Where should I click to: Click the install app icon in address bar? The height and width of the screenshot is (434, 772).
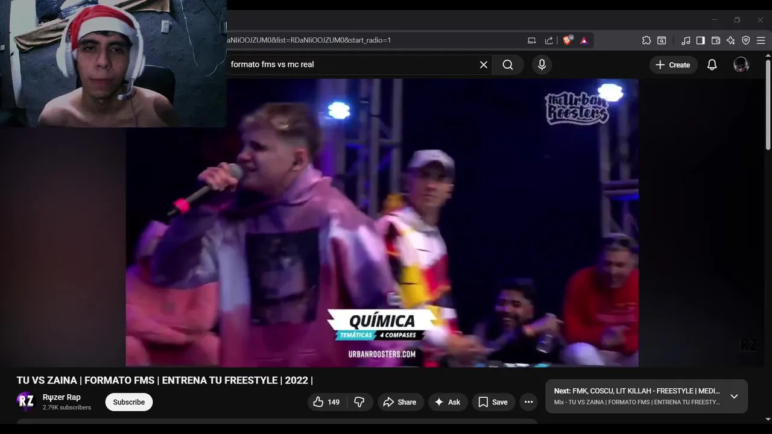(x=531, y=40)
